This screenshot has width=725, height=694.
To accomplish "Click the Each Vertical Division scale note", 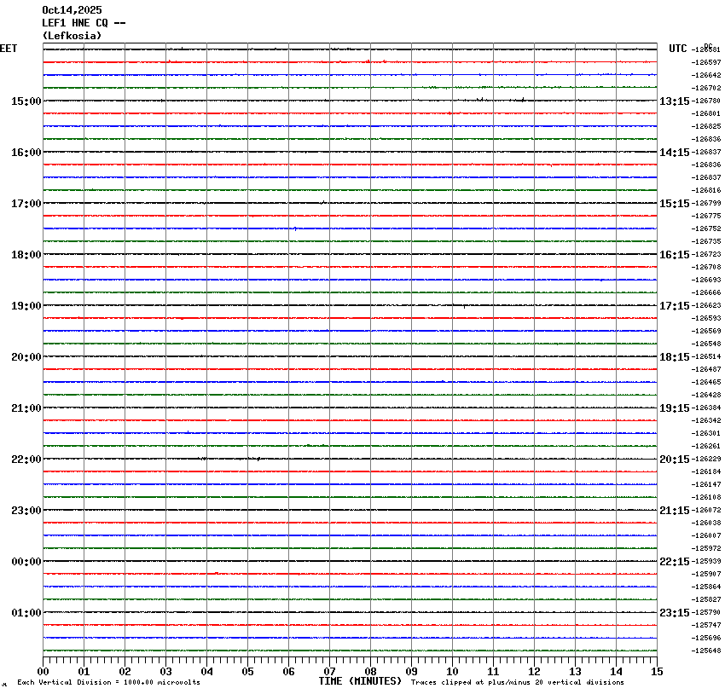I will pos(108,682).
